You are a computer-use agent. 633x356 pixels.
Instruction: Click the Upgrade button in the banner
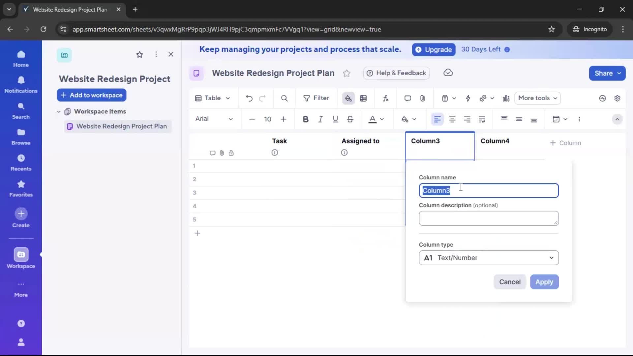click(x=434, y=49)
